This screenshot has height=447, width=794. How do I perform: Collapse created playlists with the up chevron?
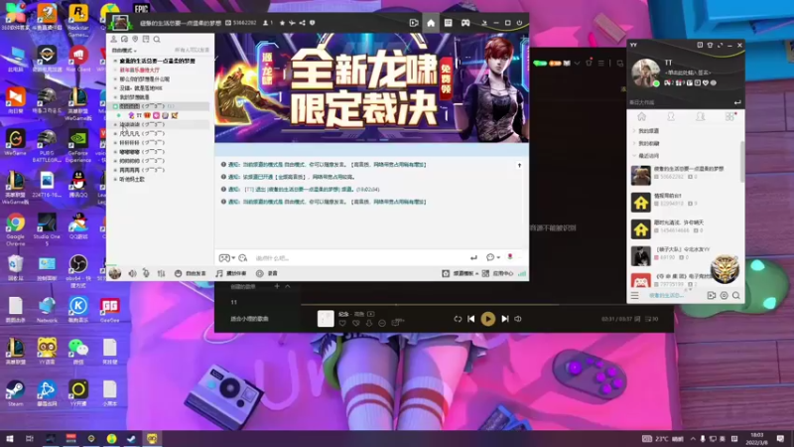288,287
